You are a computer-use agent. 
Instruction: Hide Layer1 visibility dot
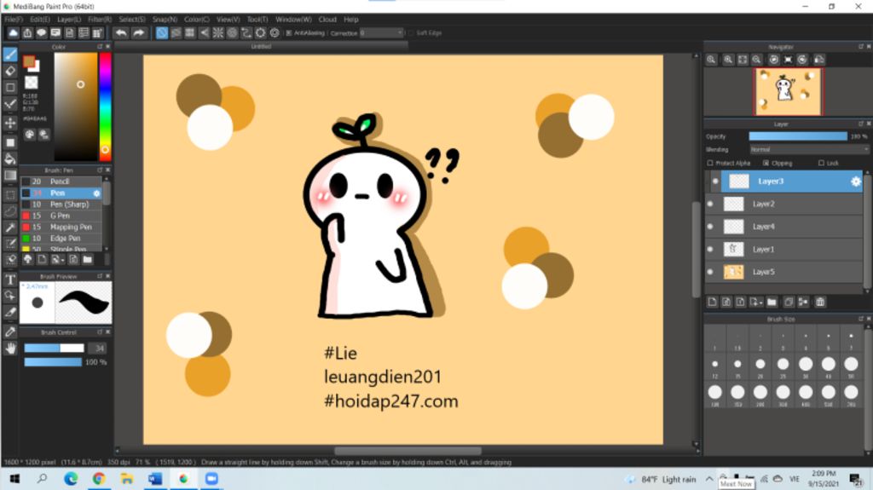[x=710, y=250]
